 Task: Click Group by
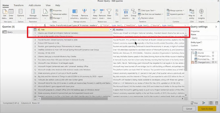click(x=134, y=14)
